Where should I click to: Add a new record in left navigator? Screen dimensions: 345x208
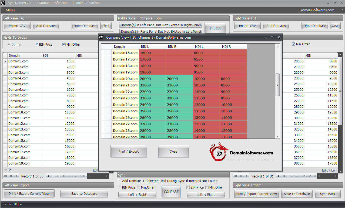(x=64, y=176)
